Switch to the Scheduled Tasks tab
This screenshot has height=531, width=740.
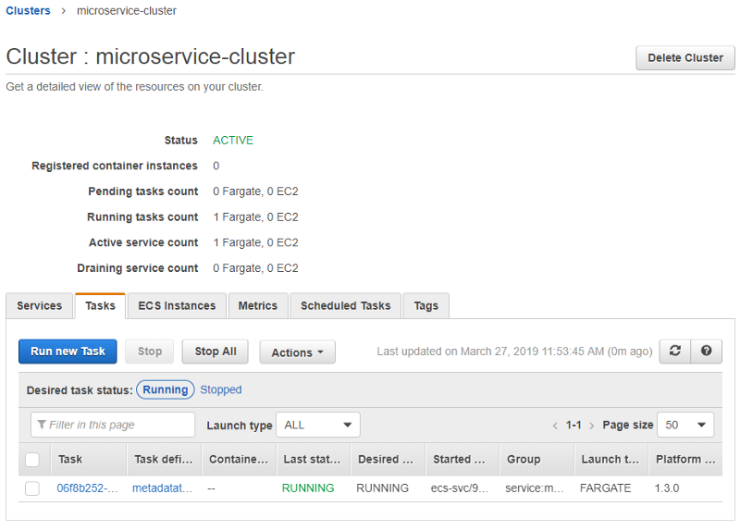point(345,306)
